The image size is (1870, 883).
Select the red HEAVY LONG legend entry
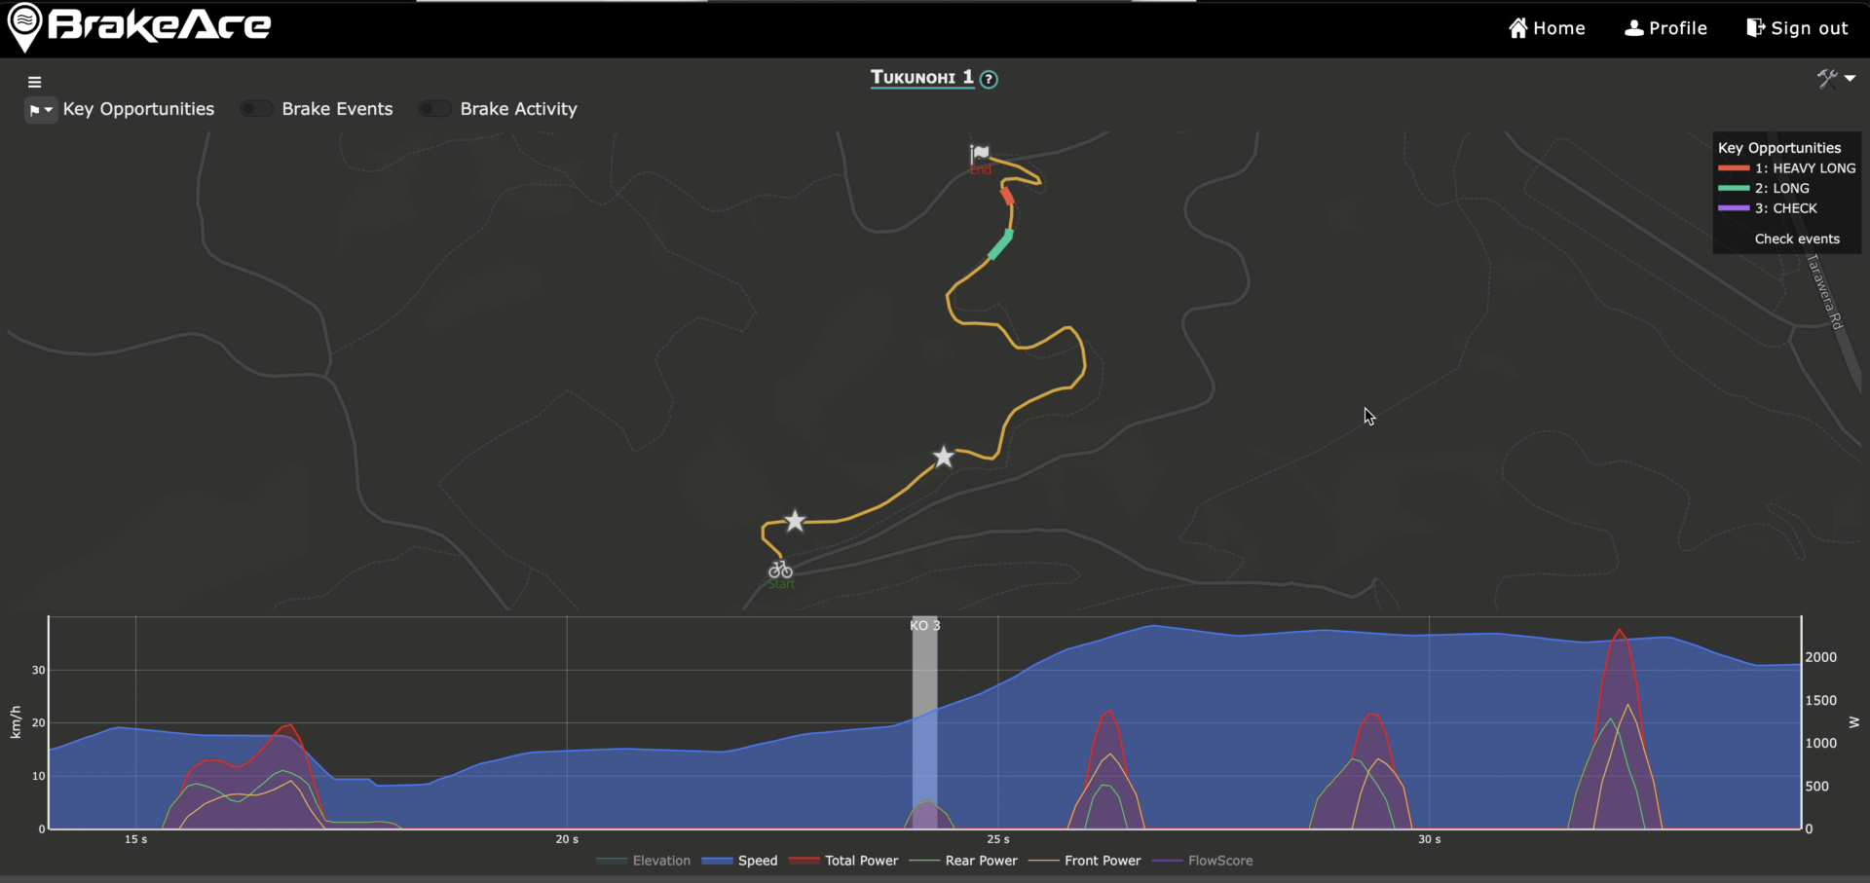1787,168
